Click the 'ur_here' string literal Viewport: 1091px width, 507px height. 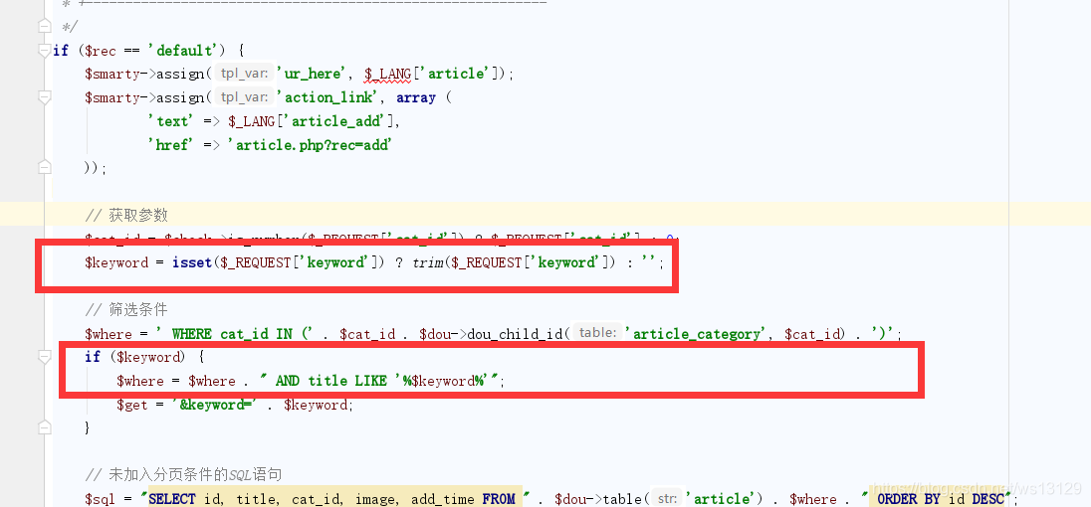(312, 74)
